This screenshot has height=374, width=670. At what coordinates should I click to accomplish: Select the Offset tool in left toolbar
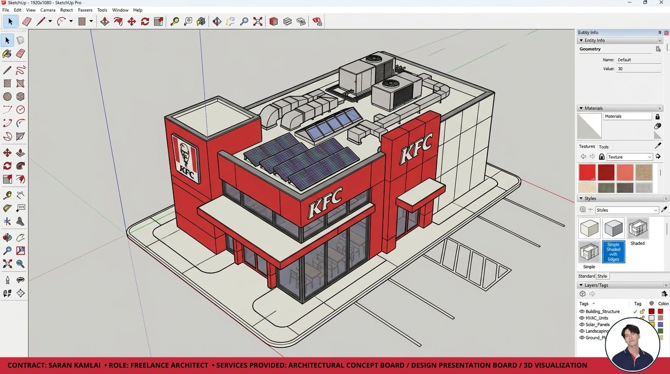(20, 179)
